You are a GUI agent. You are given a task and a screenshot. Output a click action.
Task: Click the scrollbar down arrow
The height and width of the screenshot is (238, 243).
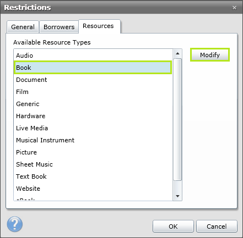[177, 196]
